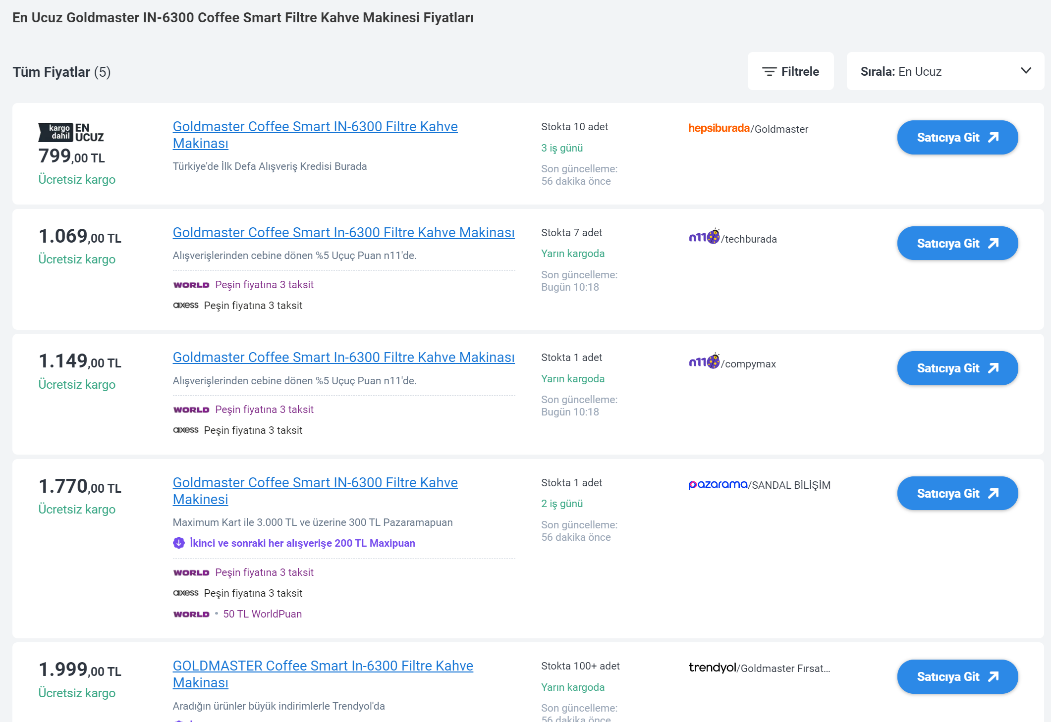The height and width of the screenshot is (722, 1051).
Task: Click the /Goldmaster Fırsat... seller name
Action: click(x=783, y=669)
